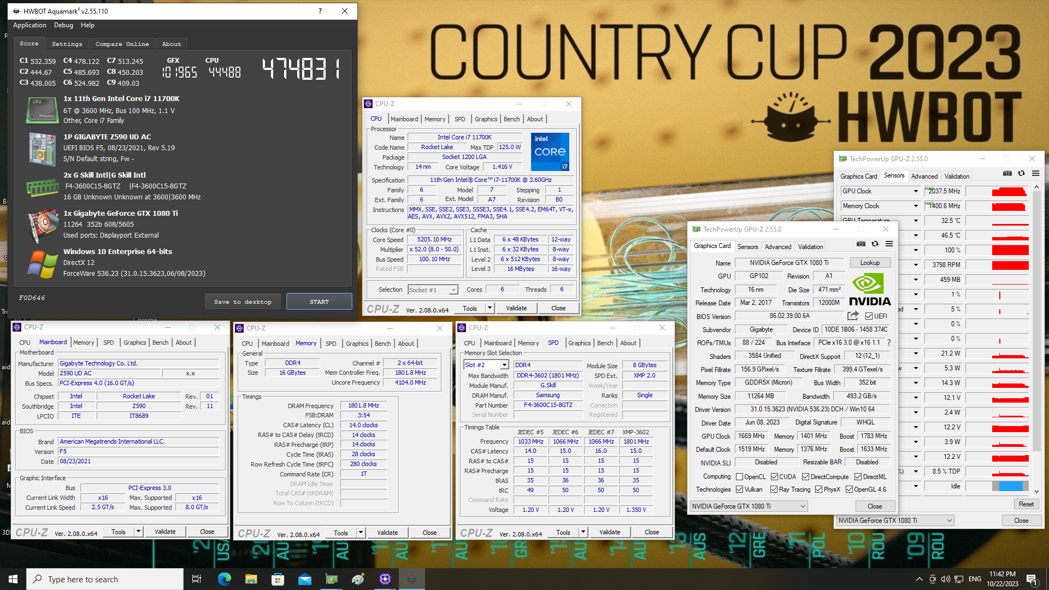Open GPU Clock sensor dropdown
1049x590 pixels.
pos(916,191)
